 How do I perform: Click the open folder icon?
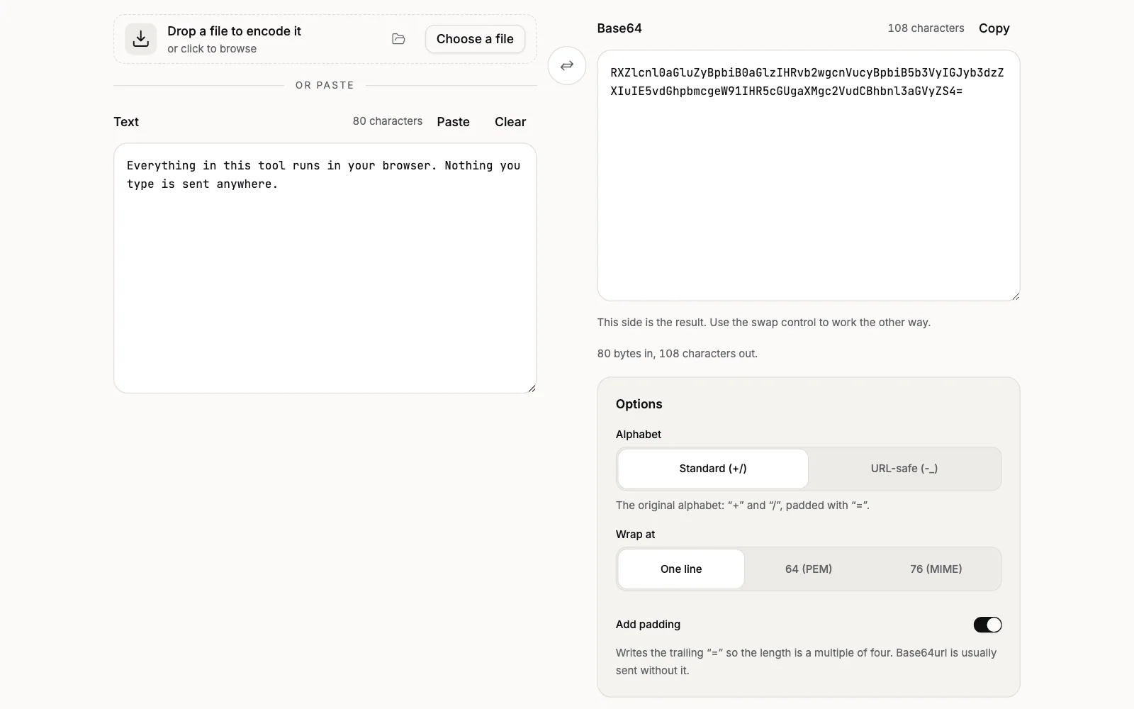[x=398, y=39]
